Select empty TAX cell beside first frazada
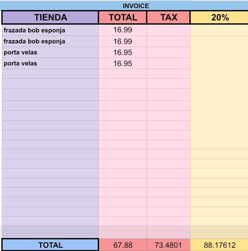 click(x=168, y=30)
